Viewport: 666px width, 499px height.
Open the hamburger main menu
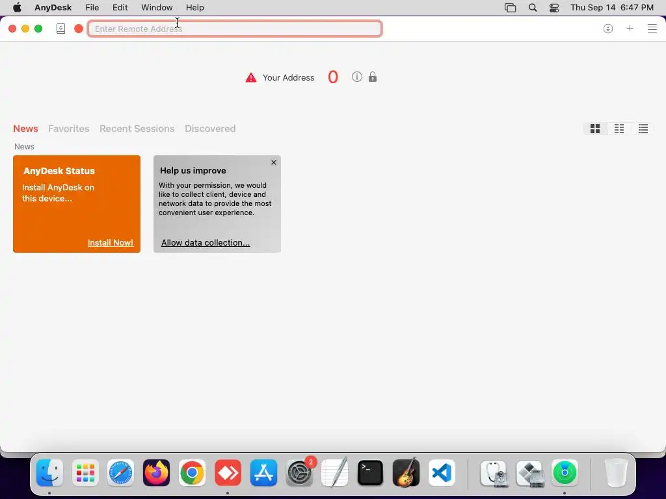(x=652, y=29)
